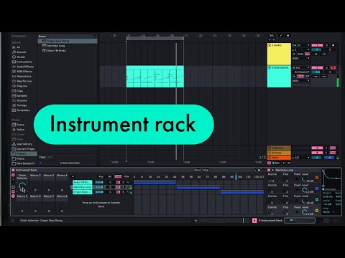Open the Loop None dropdown in envelope

328,212
